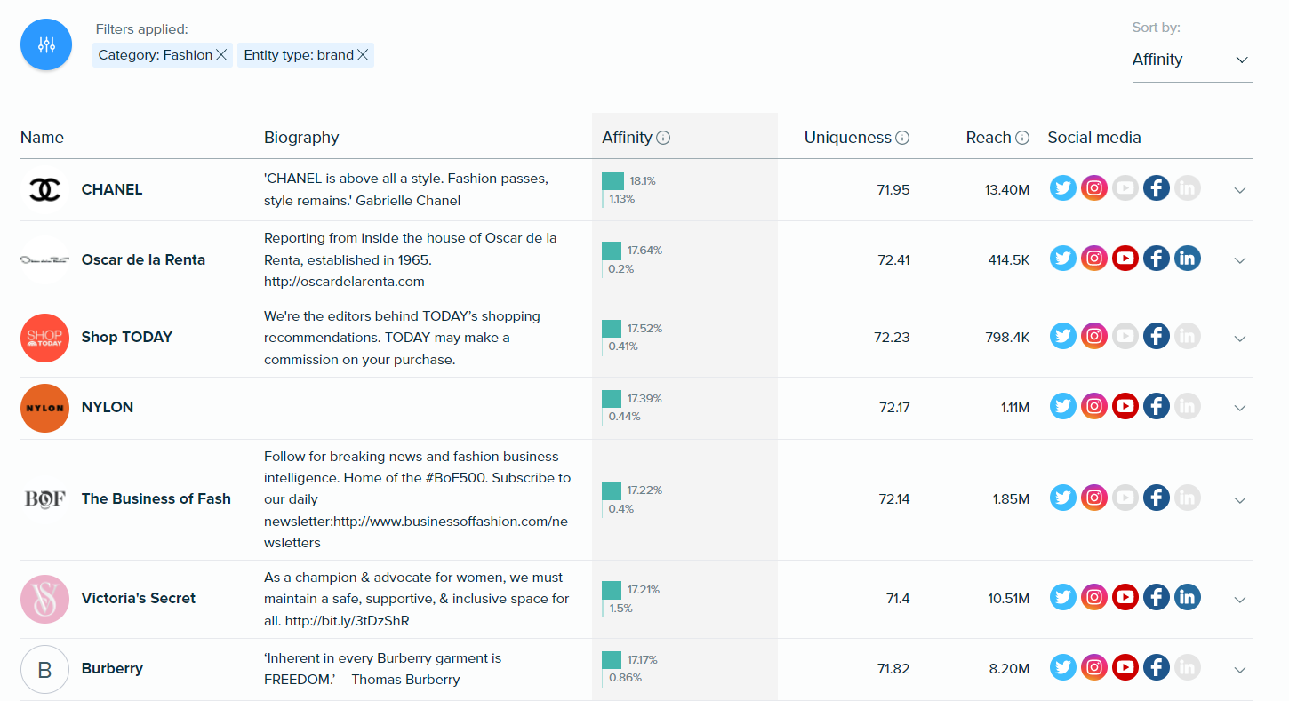The height and width of the screenshot is (701, 1289).
Task: Show info tooltip for Affinity column
Action: coord(663,138)
